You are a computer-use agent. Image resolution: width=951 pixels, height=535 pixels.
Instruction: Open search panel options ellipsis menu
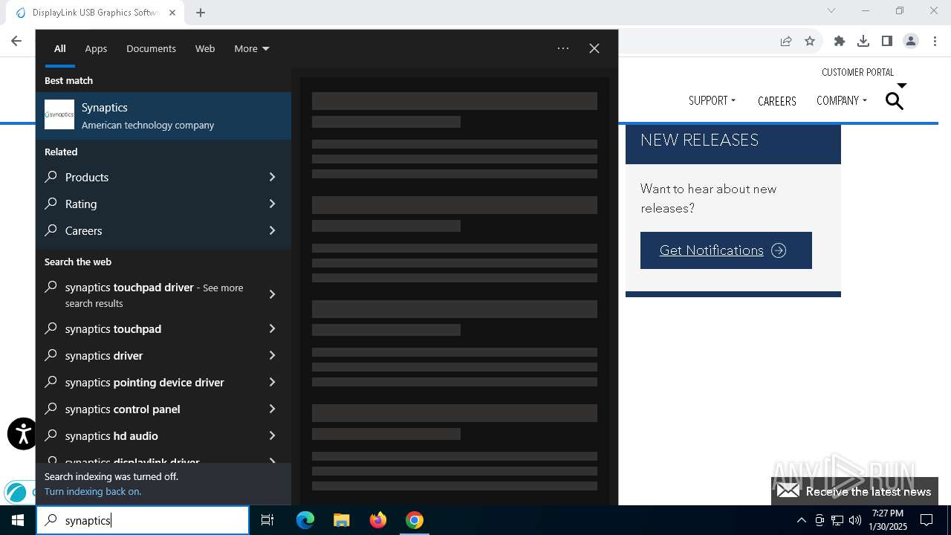tap(563, 48)
